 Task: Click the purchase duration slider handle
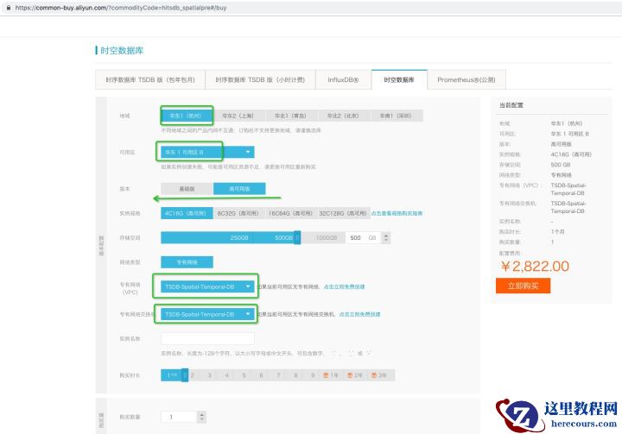pos(185,375)
